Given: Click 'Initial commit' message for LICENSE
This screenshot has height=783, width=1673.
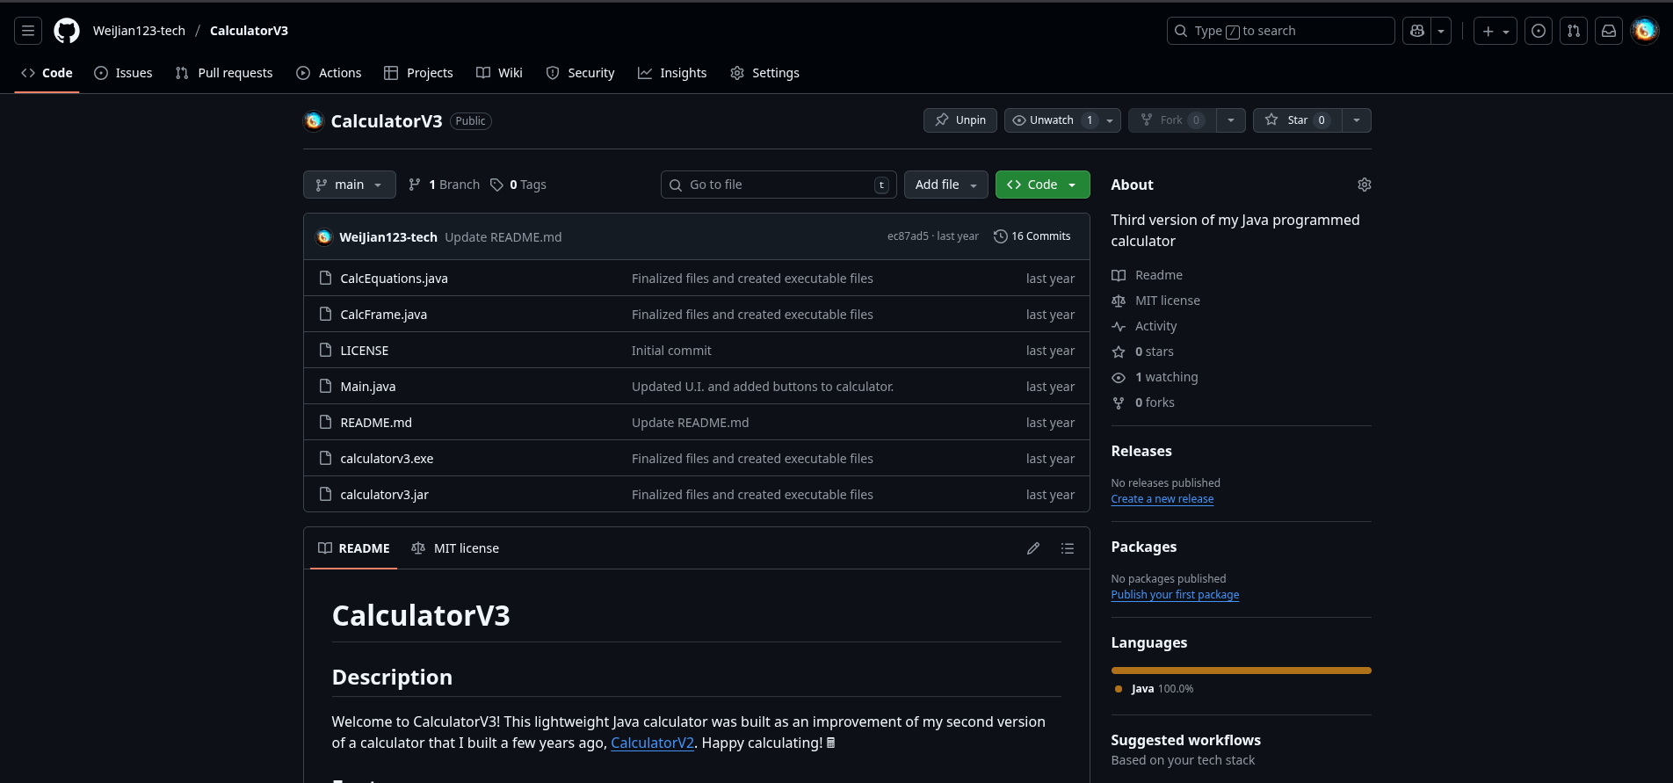Looking at the screenshot, I should tap(671, 351).
